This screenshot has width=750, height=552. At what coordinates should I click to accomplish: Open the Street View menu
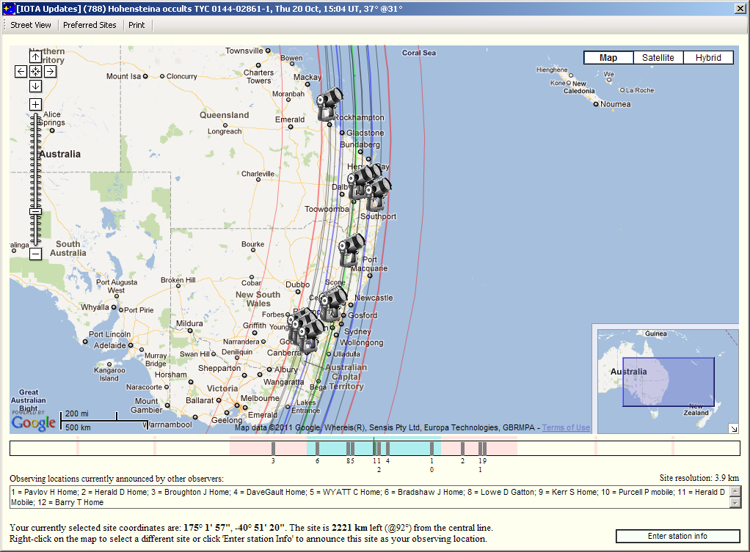(x=31, y=25)
